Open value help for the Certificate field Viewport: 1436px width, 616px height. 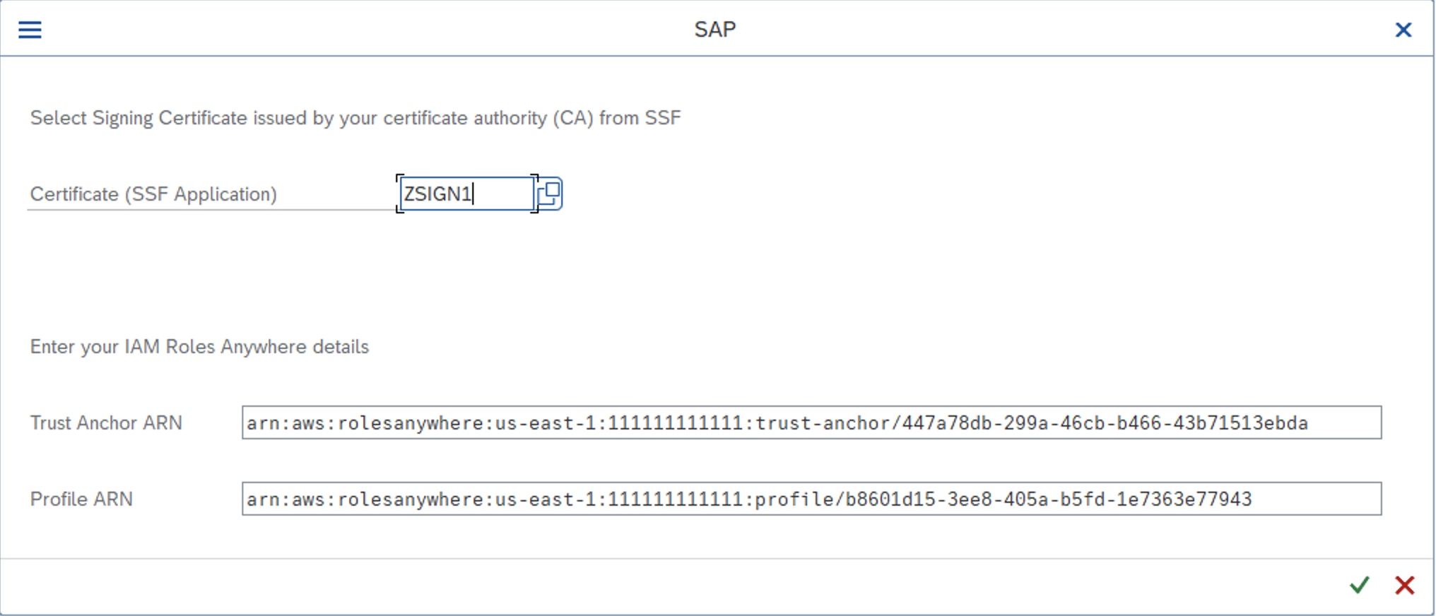(549, 194)
